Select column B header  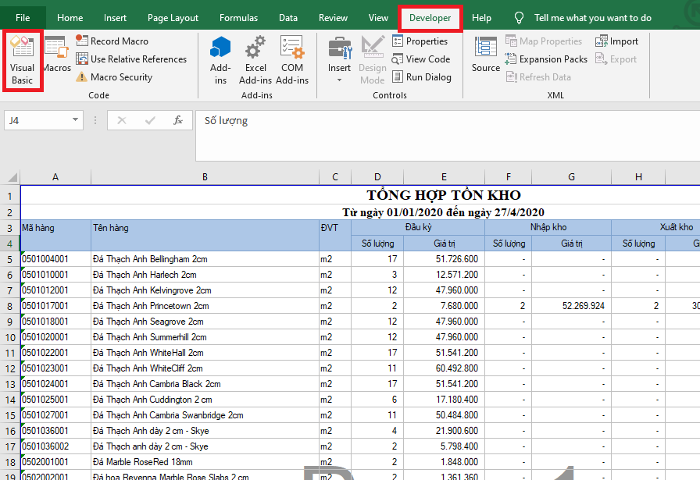pos(205,177)
